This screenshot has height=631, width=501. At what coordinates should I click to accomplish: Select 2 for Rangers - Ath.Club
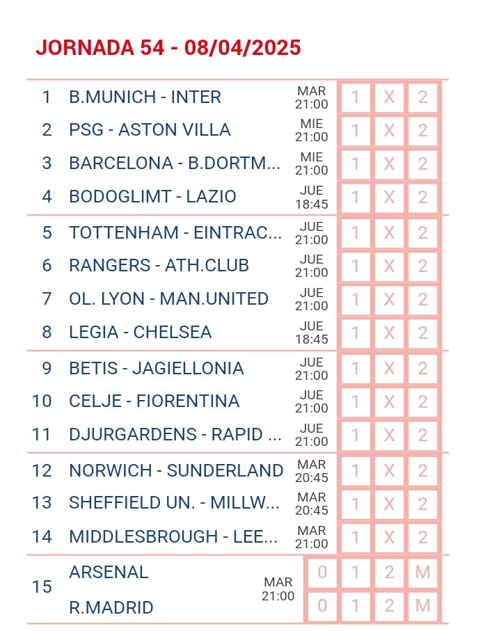pos(422,266)
